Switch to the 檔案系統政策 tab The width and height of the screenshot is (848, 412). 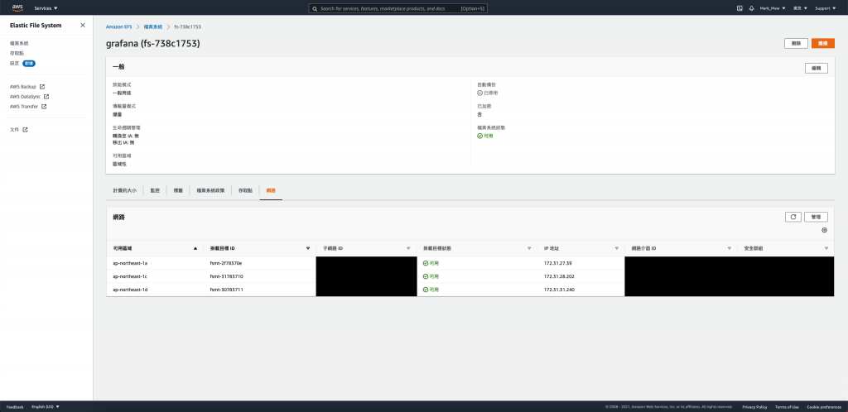point(210,190)
